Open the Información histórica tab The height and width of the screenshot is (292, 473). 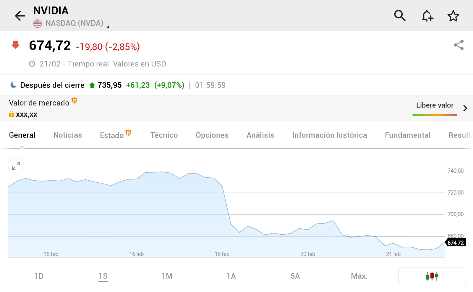tap(330, 135)
